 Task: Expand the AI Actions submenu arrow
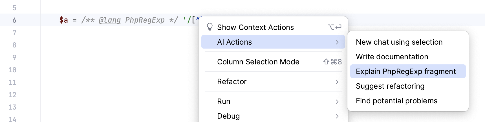pos(337,42)
